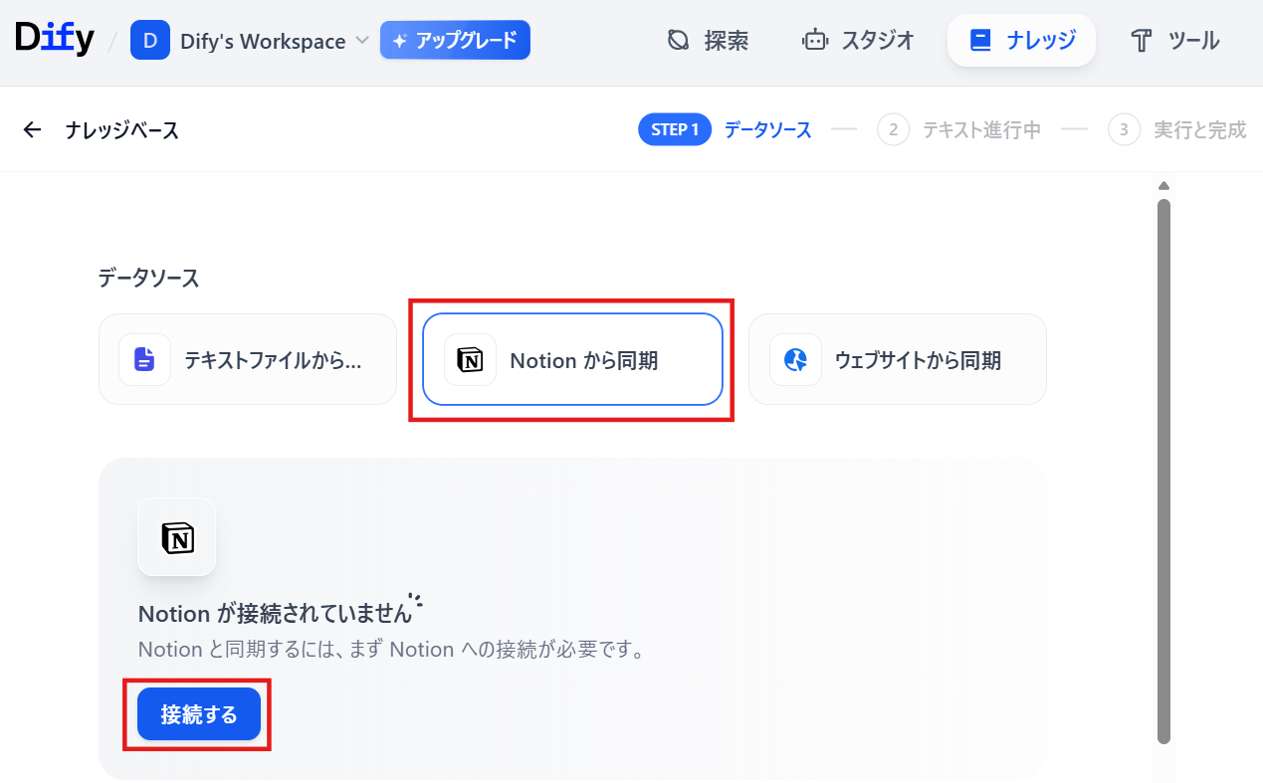Click the vertical scrollbar thumb
This screenshot has width=1263, height=783.
point(1163,471)
